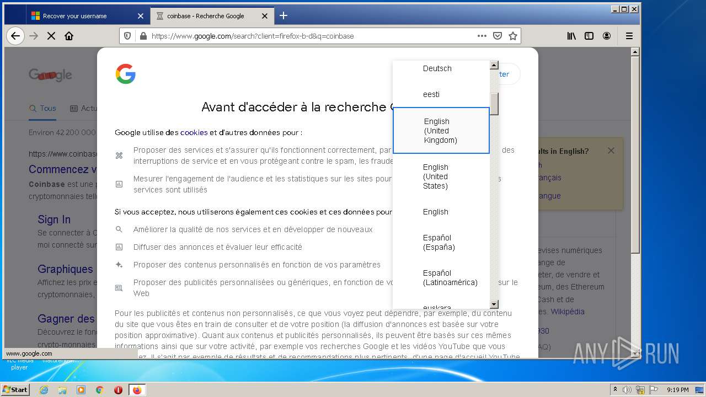
Task: Open the Firefox hamburger menu
Action: click(629, 36)
